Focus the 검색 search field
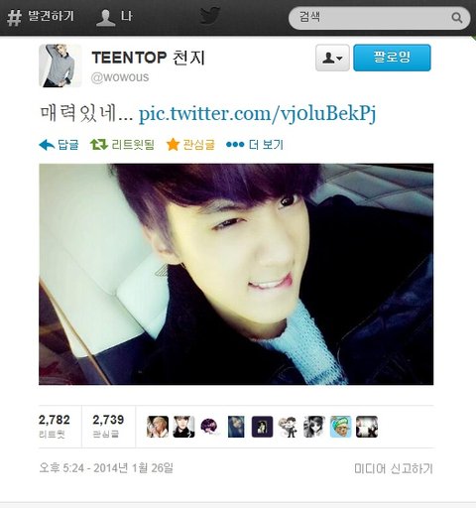 coord(379,18)
